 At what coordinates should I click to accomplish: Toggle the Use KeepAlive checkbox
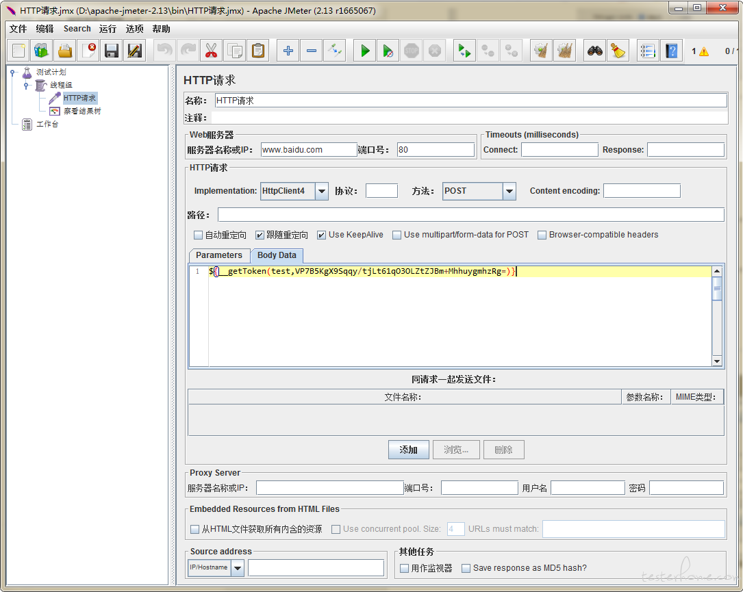tap(321, 235)
